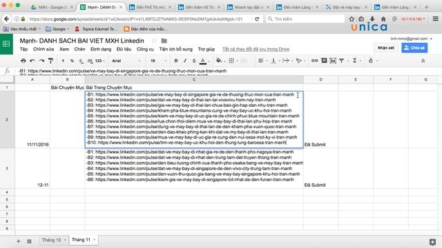Go back with the browser back button
The width and height of the screenshot is (442, 248).
(6, 19)
